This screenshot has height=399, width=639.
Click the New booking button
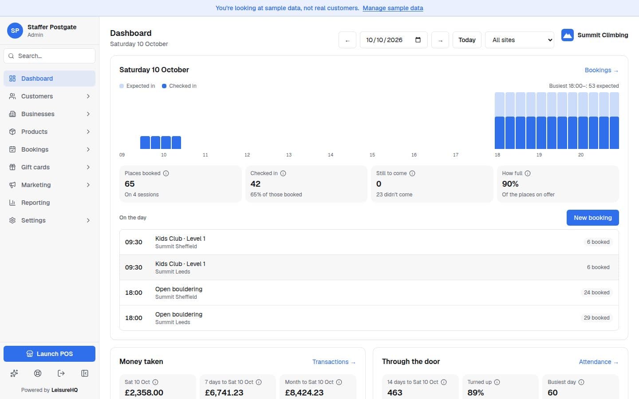pos(593,218)
